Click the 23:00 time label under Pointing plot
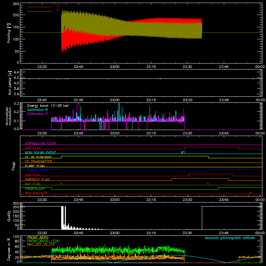The width and height of the screenshot is (266, 266). [x=115, y=67]
